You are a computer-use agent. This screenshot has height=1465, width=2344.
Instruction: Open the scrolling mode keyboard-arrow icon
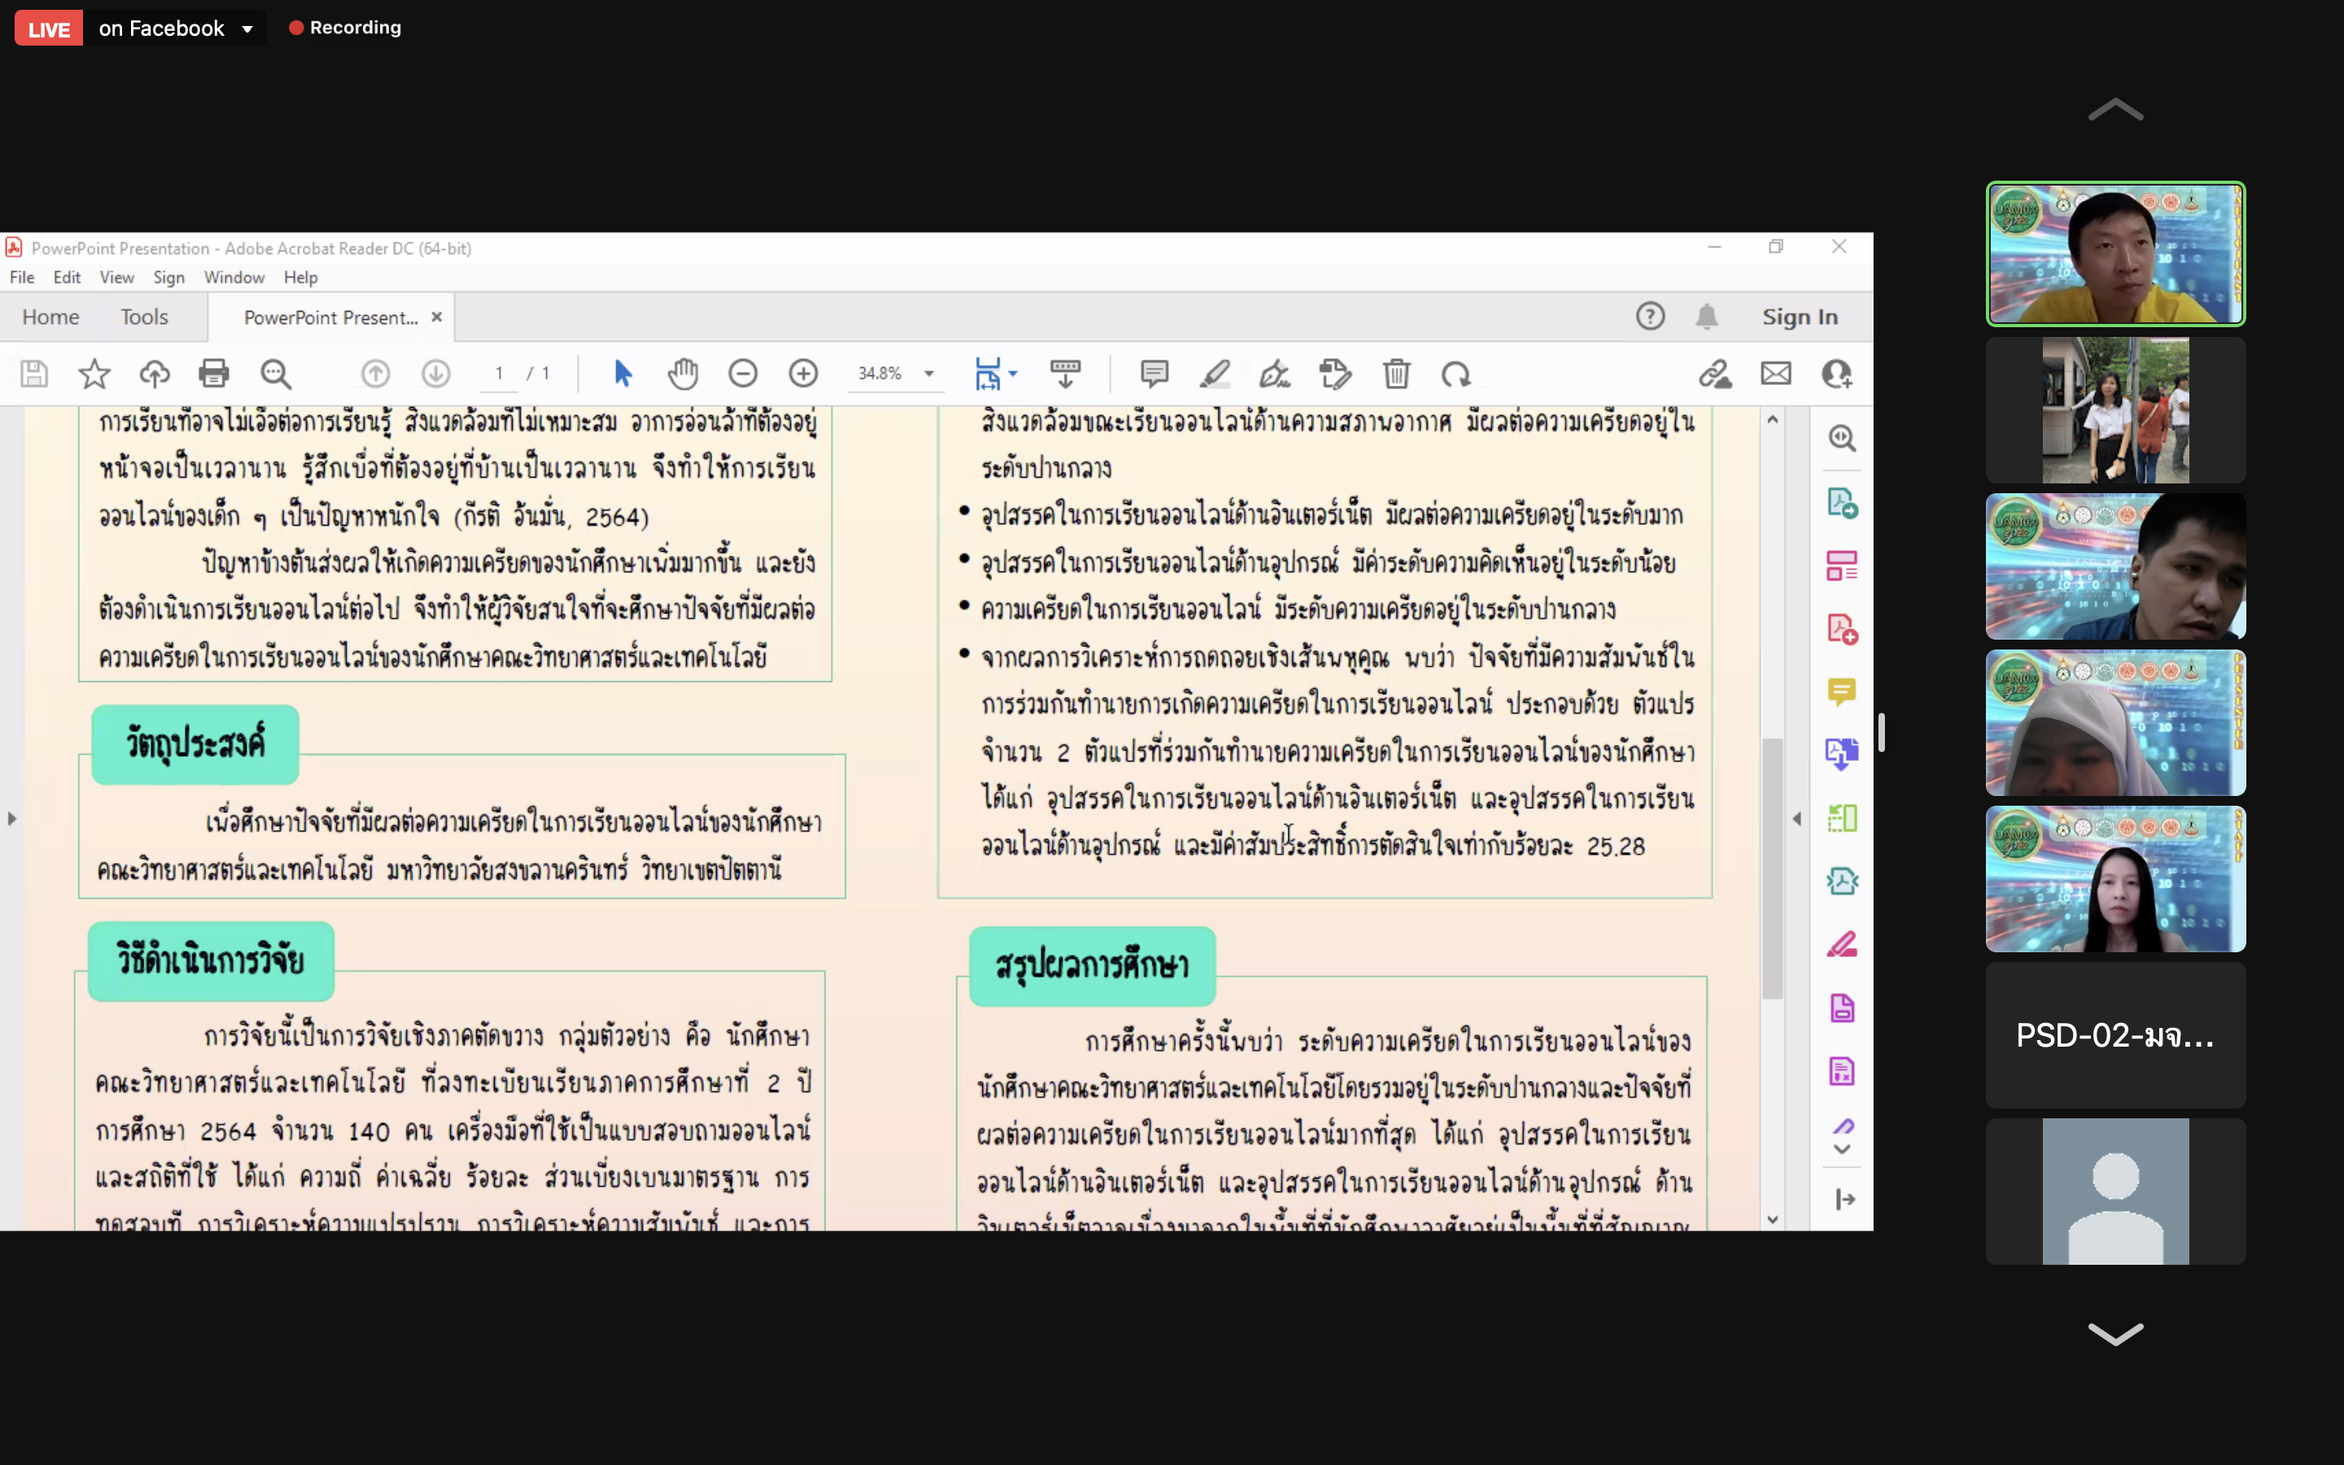[1065, 374]
